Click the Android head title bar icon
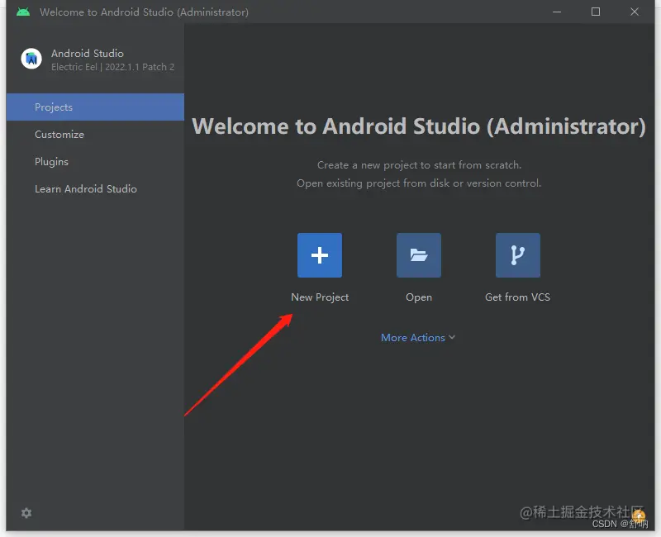This screenshot has width=661, height=537. coord(23,12)
